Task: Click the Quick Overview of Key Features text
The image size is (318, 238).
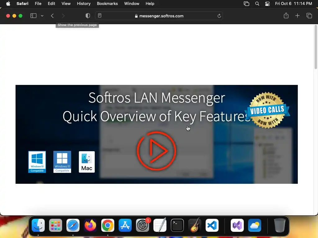Action: point(157,117)
